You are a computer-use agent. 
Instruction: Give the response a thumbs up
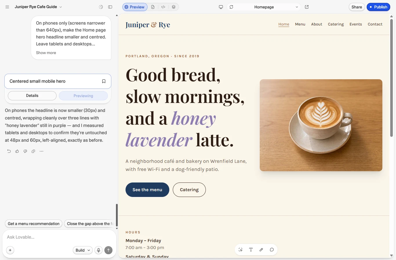pyautogui.click(x=17, y=151)
